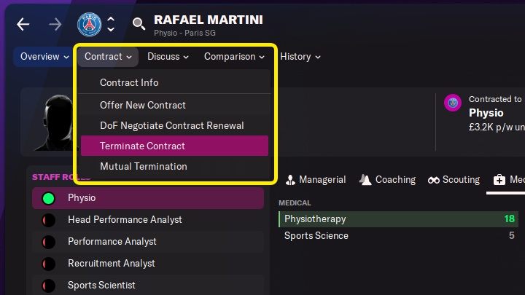
Task: Click the contracted club badge icon
Action: point(453,103)
